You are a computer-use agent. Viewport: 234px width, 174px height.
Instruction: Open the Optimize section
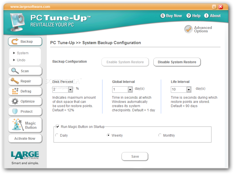click(x=25, y=101)
